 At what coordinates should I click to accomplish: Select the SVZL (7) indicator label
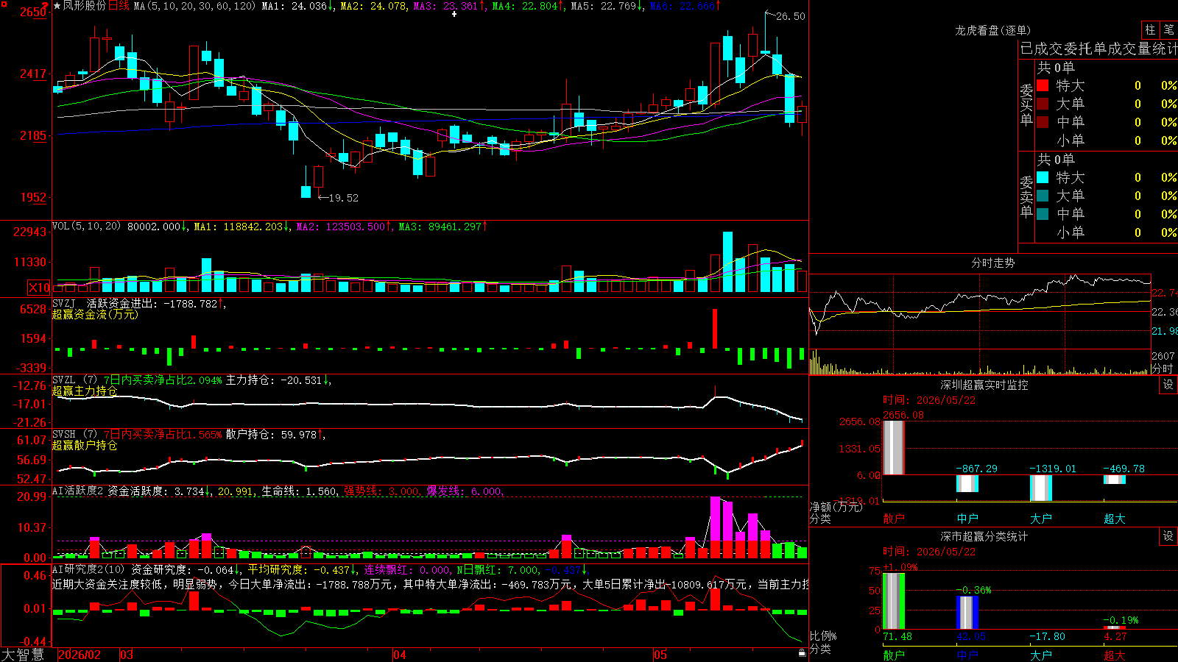coord(75,380)
